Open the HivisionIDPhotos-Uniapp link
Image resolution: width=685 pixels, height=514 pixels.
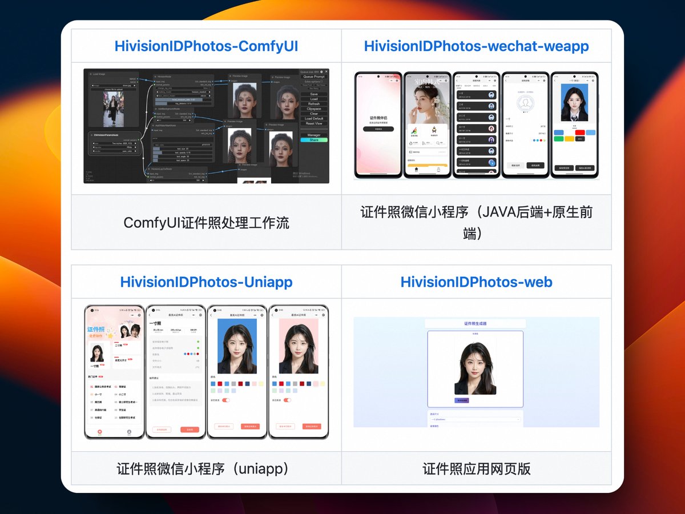pyautogui.click(x=206, y=282)
